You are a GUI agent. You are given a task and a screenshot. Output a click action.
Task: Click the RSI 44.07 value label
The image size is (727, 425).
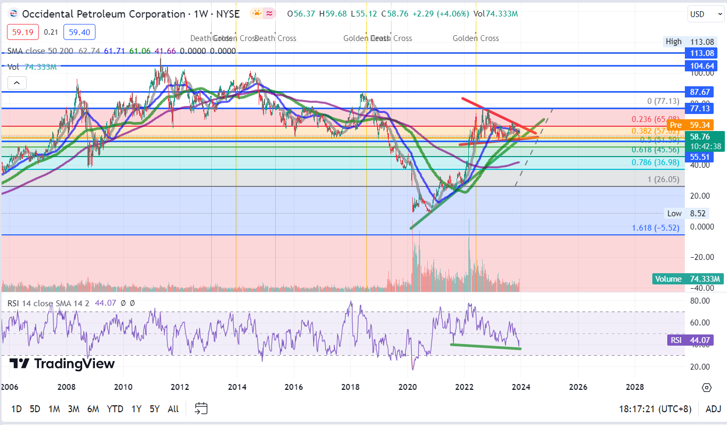689,339
